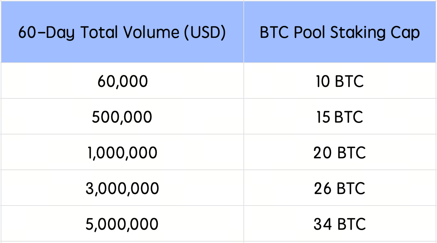Click the "BTC Pool Staking Cap" column header
437x243 pixels.
pyautogui.click(x=339, y=33)
